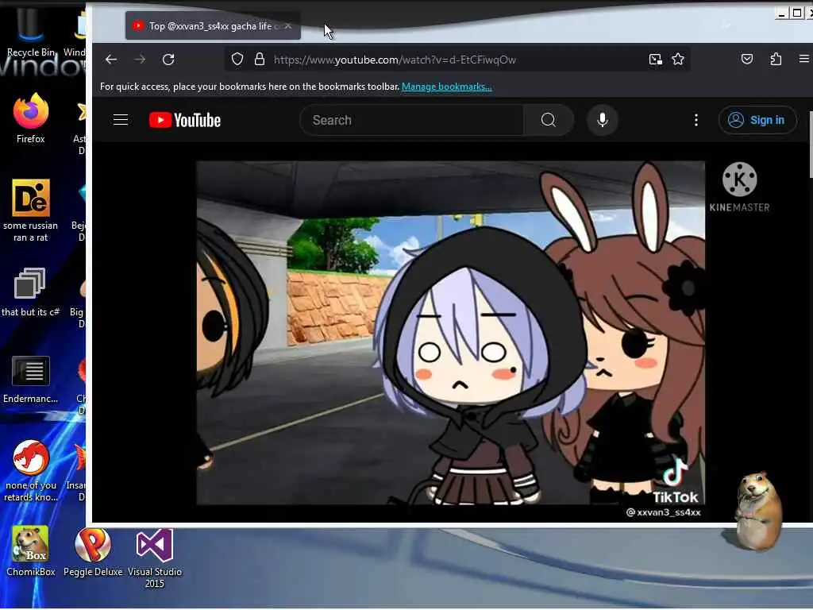Open Visual Studio 2015 desktop shortcut
The height and width of the screenshot is (610, 813).
tap(155, 558)
